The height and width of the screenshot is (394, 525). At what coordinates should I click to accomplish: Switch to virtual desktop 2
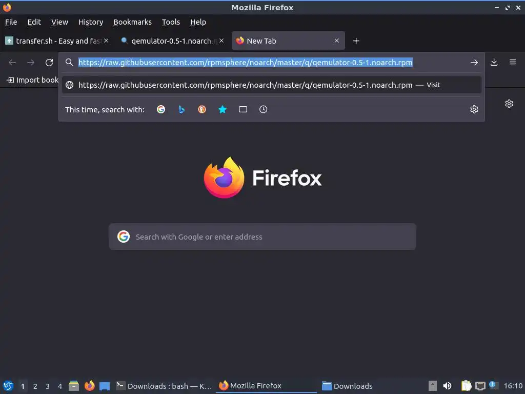[35, 386]
